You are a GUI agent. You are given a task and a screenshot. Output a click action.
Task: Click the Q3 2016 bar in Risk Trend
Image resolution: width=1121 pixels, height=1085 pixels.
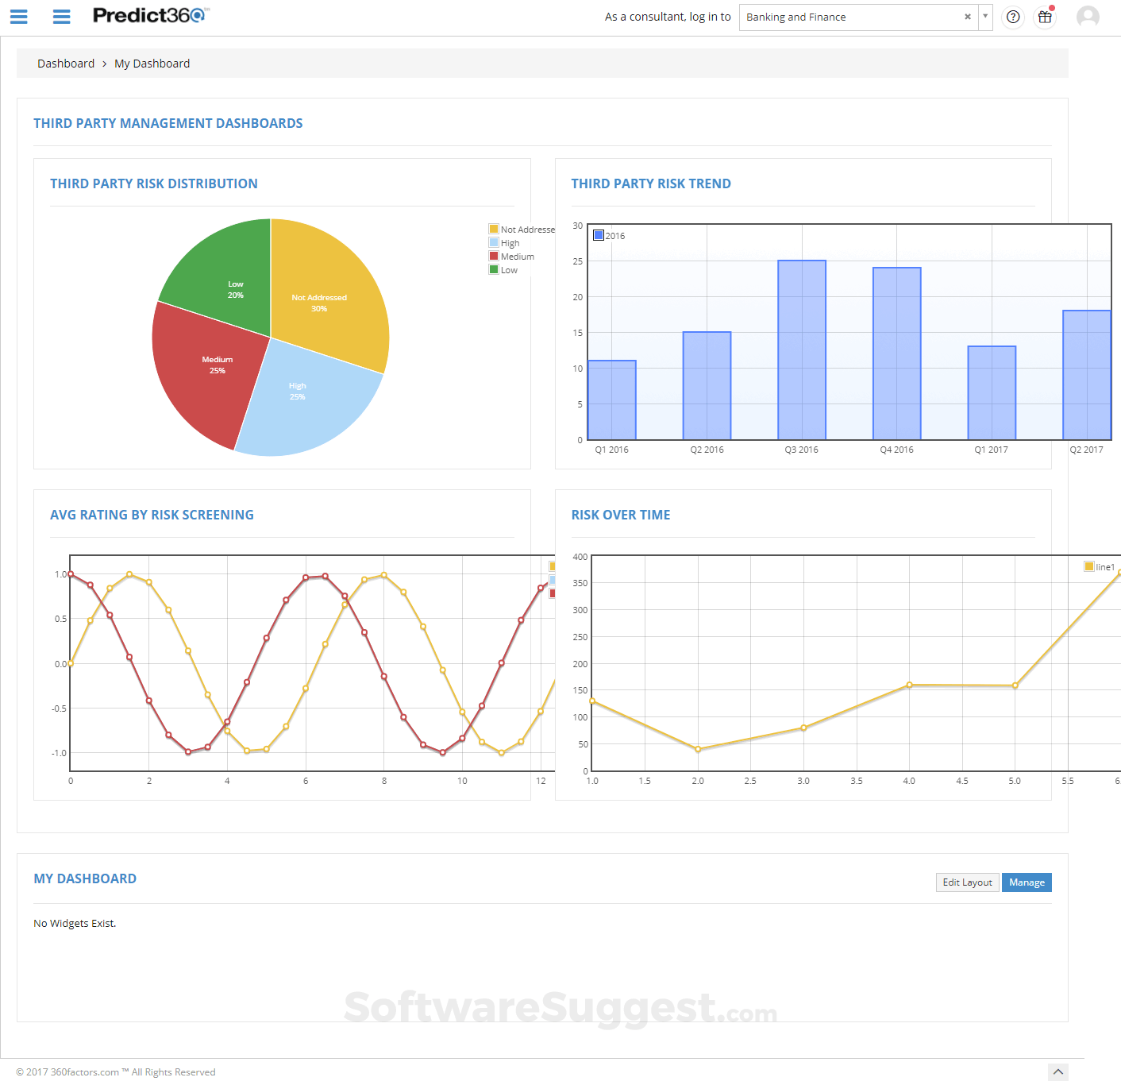[x=800, y=349]
